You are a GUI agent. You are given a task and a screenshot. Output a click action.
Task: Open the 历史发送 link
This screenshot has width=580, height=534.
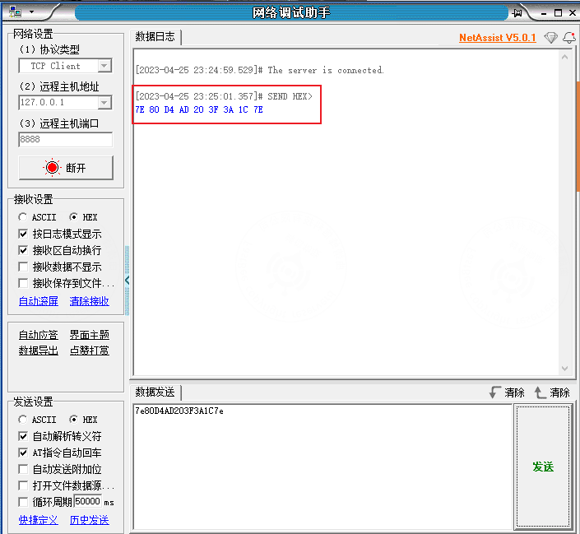[90, 520]
